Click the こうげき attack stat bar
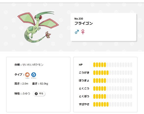The height and width of the screenshot is (114, 144). (113, 73)
